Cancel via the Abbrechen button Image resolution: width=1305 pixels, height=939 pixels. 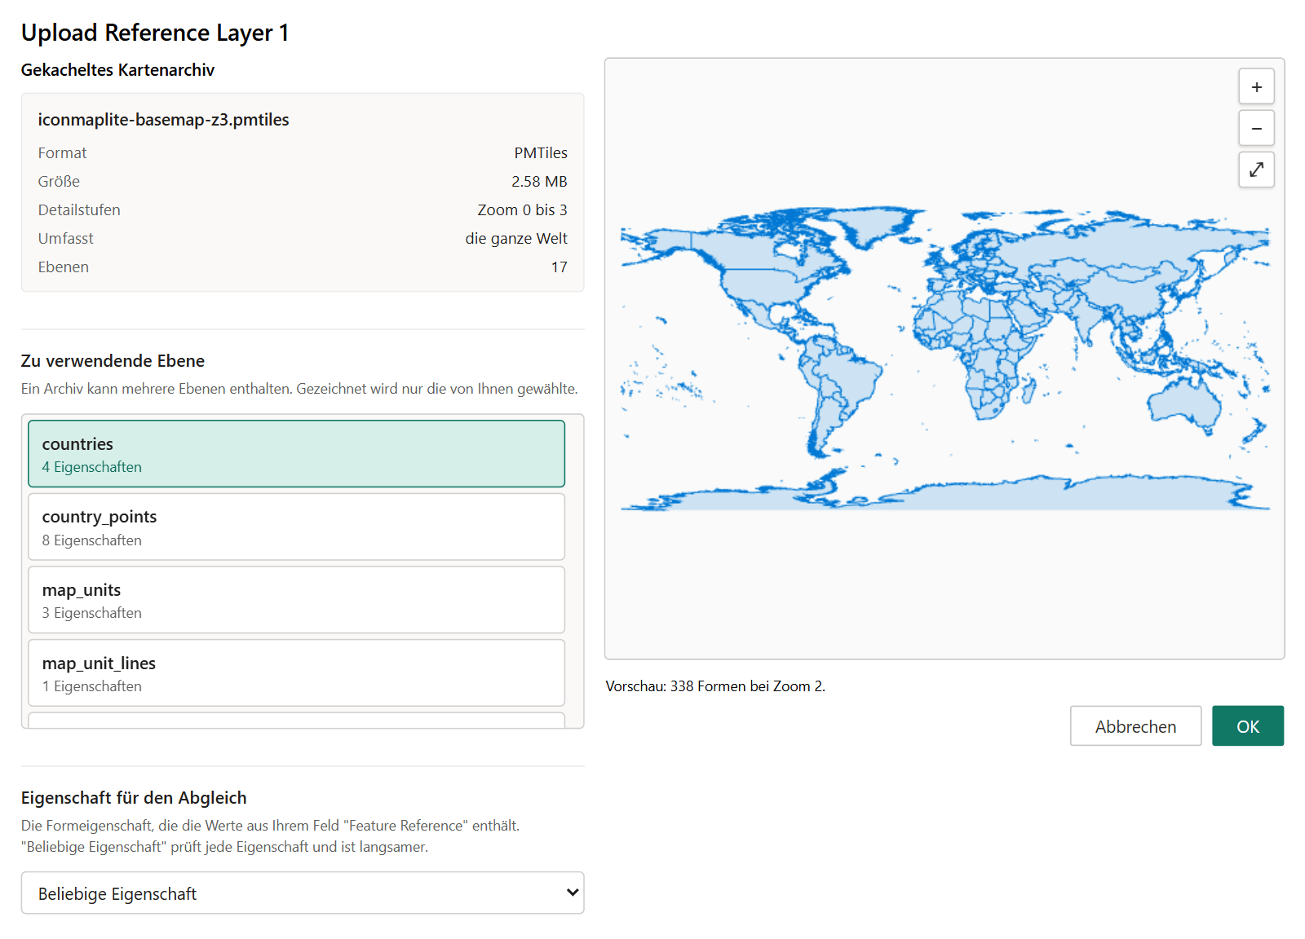pyautogui.click(x=1135, y=725)
